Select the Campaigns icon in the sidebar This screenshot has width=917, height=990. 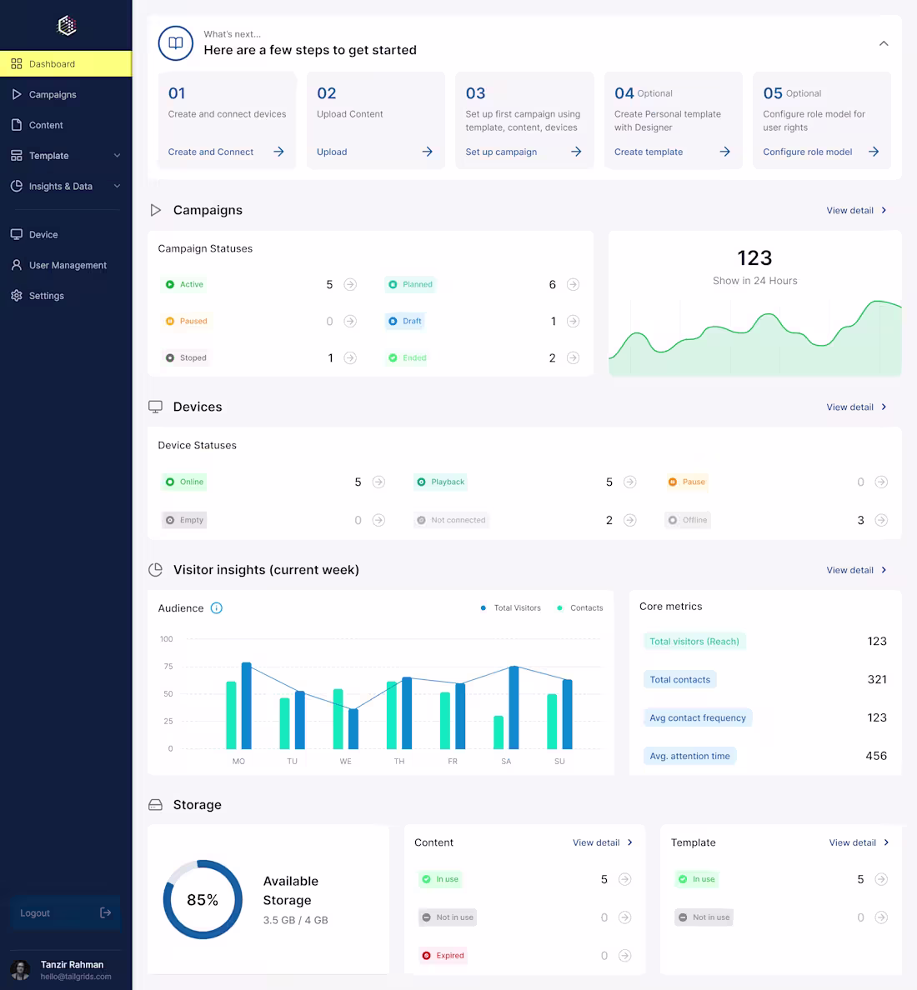click(x=17, y=94)
